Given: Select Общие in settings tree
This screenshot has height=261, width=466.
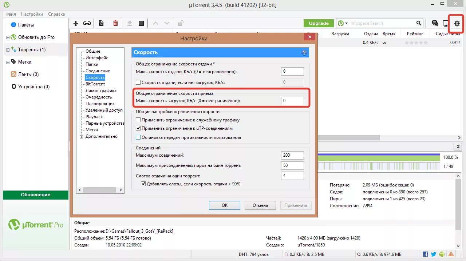Looking at the screenshot, I should 93,51.
